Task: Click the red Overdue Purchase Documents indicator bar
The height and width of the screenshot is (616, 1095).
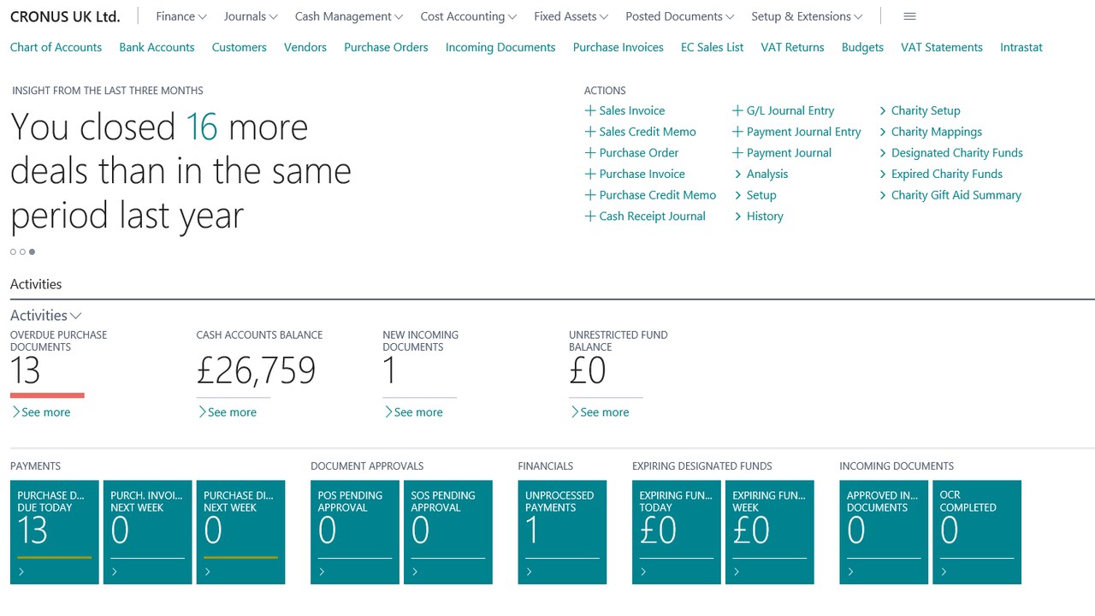Action: (x=47, y=395)
